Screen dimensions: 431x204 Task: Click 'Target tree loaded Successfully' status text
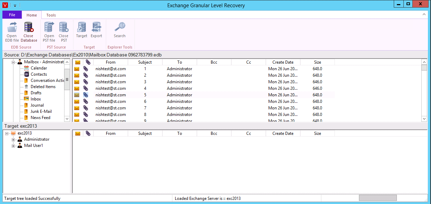pos(32,198)
